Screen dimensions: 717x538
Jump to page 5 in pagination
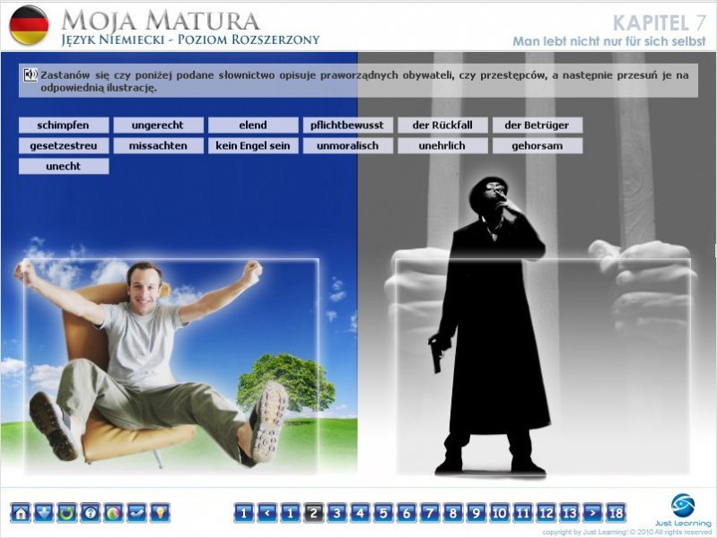383,513
